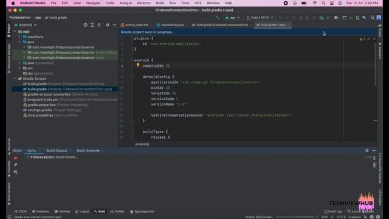Click the macOS Spotlight search icon
Screen dimensions: 389x219
click(x=323, y=3)
